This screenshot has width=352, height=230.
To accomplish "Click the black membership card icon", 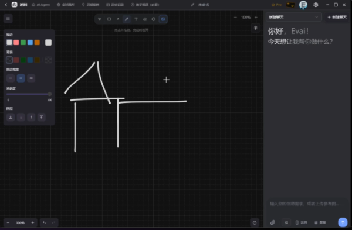I will tap(290, 5).
